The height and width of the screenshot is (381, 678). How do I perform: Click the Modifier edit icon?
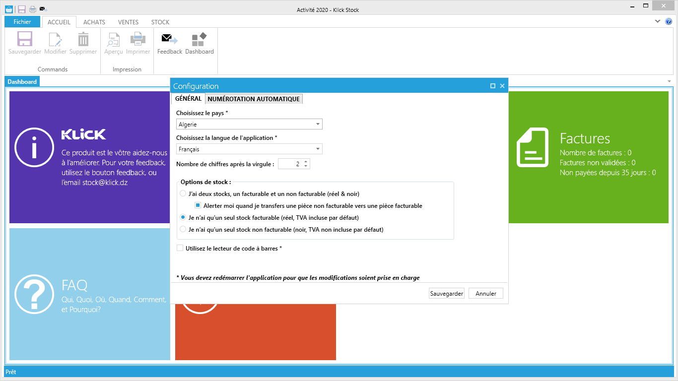pyautogui.click(x=55, y=40)
